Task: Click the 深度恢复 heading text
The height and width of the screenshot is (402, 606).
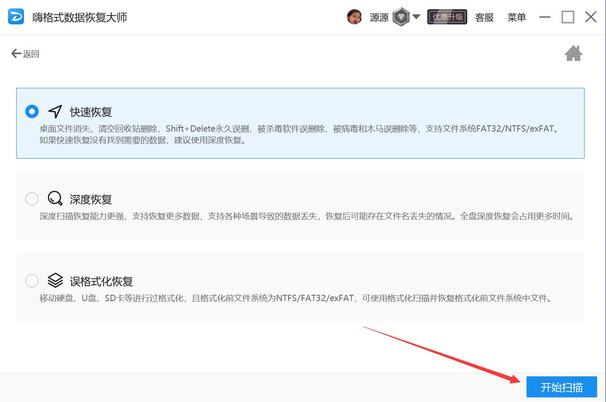Action: (91, 199)
